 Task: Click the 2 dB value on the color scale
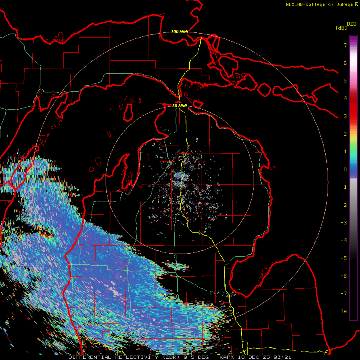(345, 134)
